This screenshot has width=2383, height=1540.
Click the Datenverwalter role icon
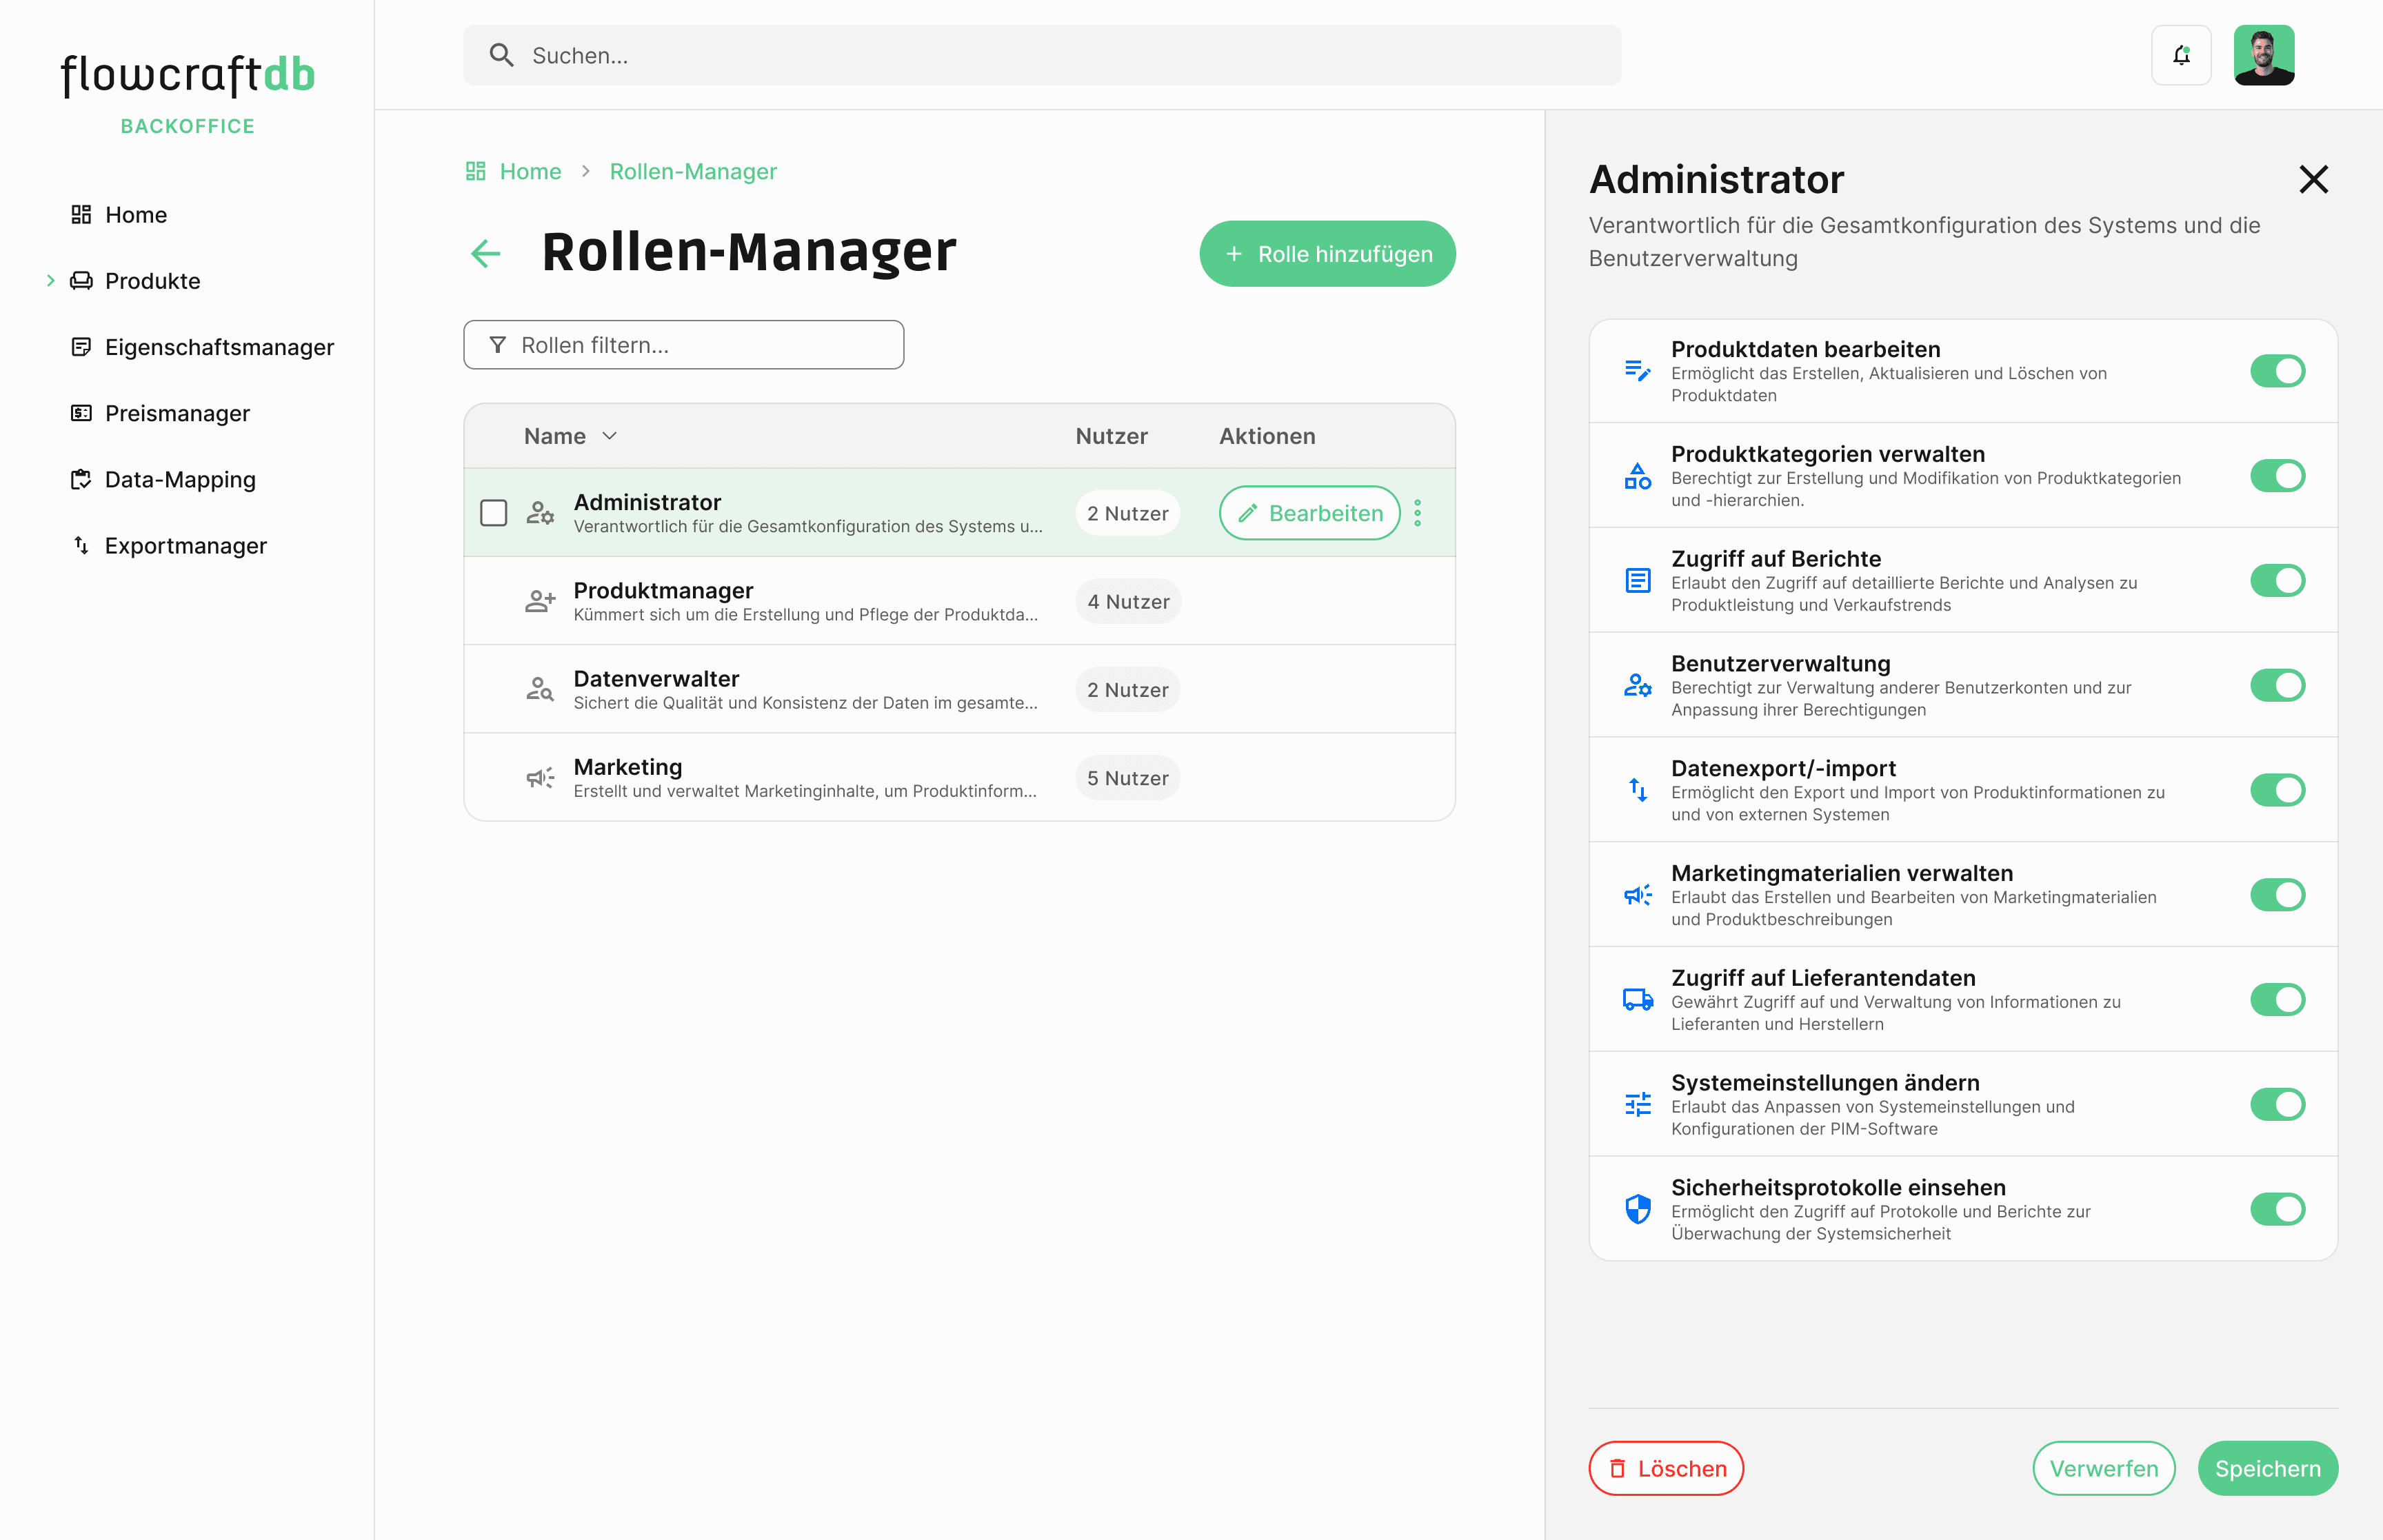click(x=540, y=689)
